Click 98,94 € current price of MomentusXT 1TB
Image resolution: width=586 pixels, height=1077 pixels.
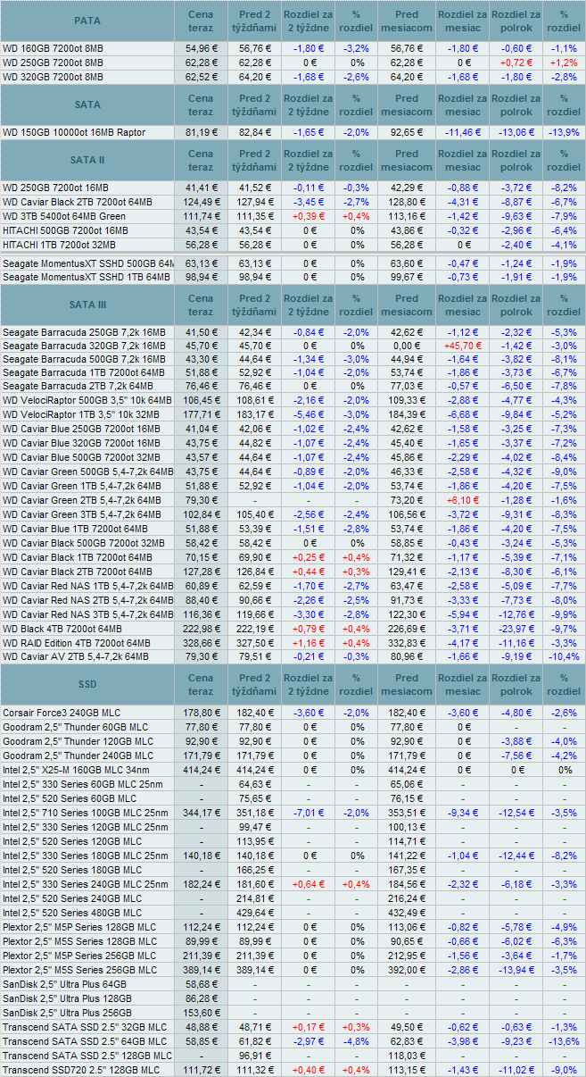tap(201, 278)
